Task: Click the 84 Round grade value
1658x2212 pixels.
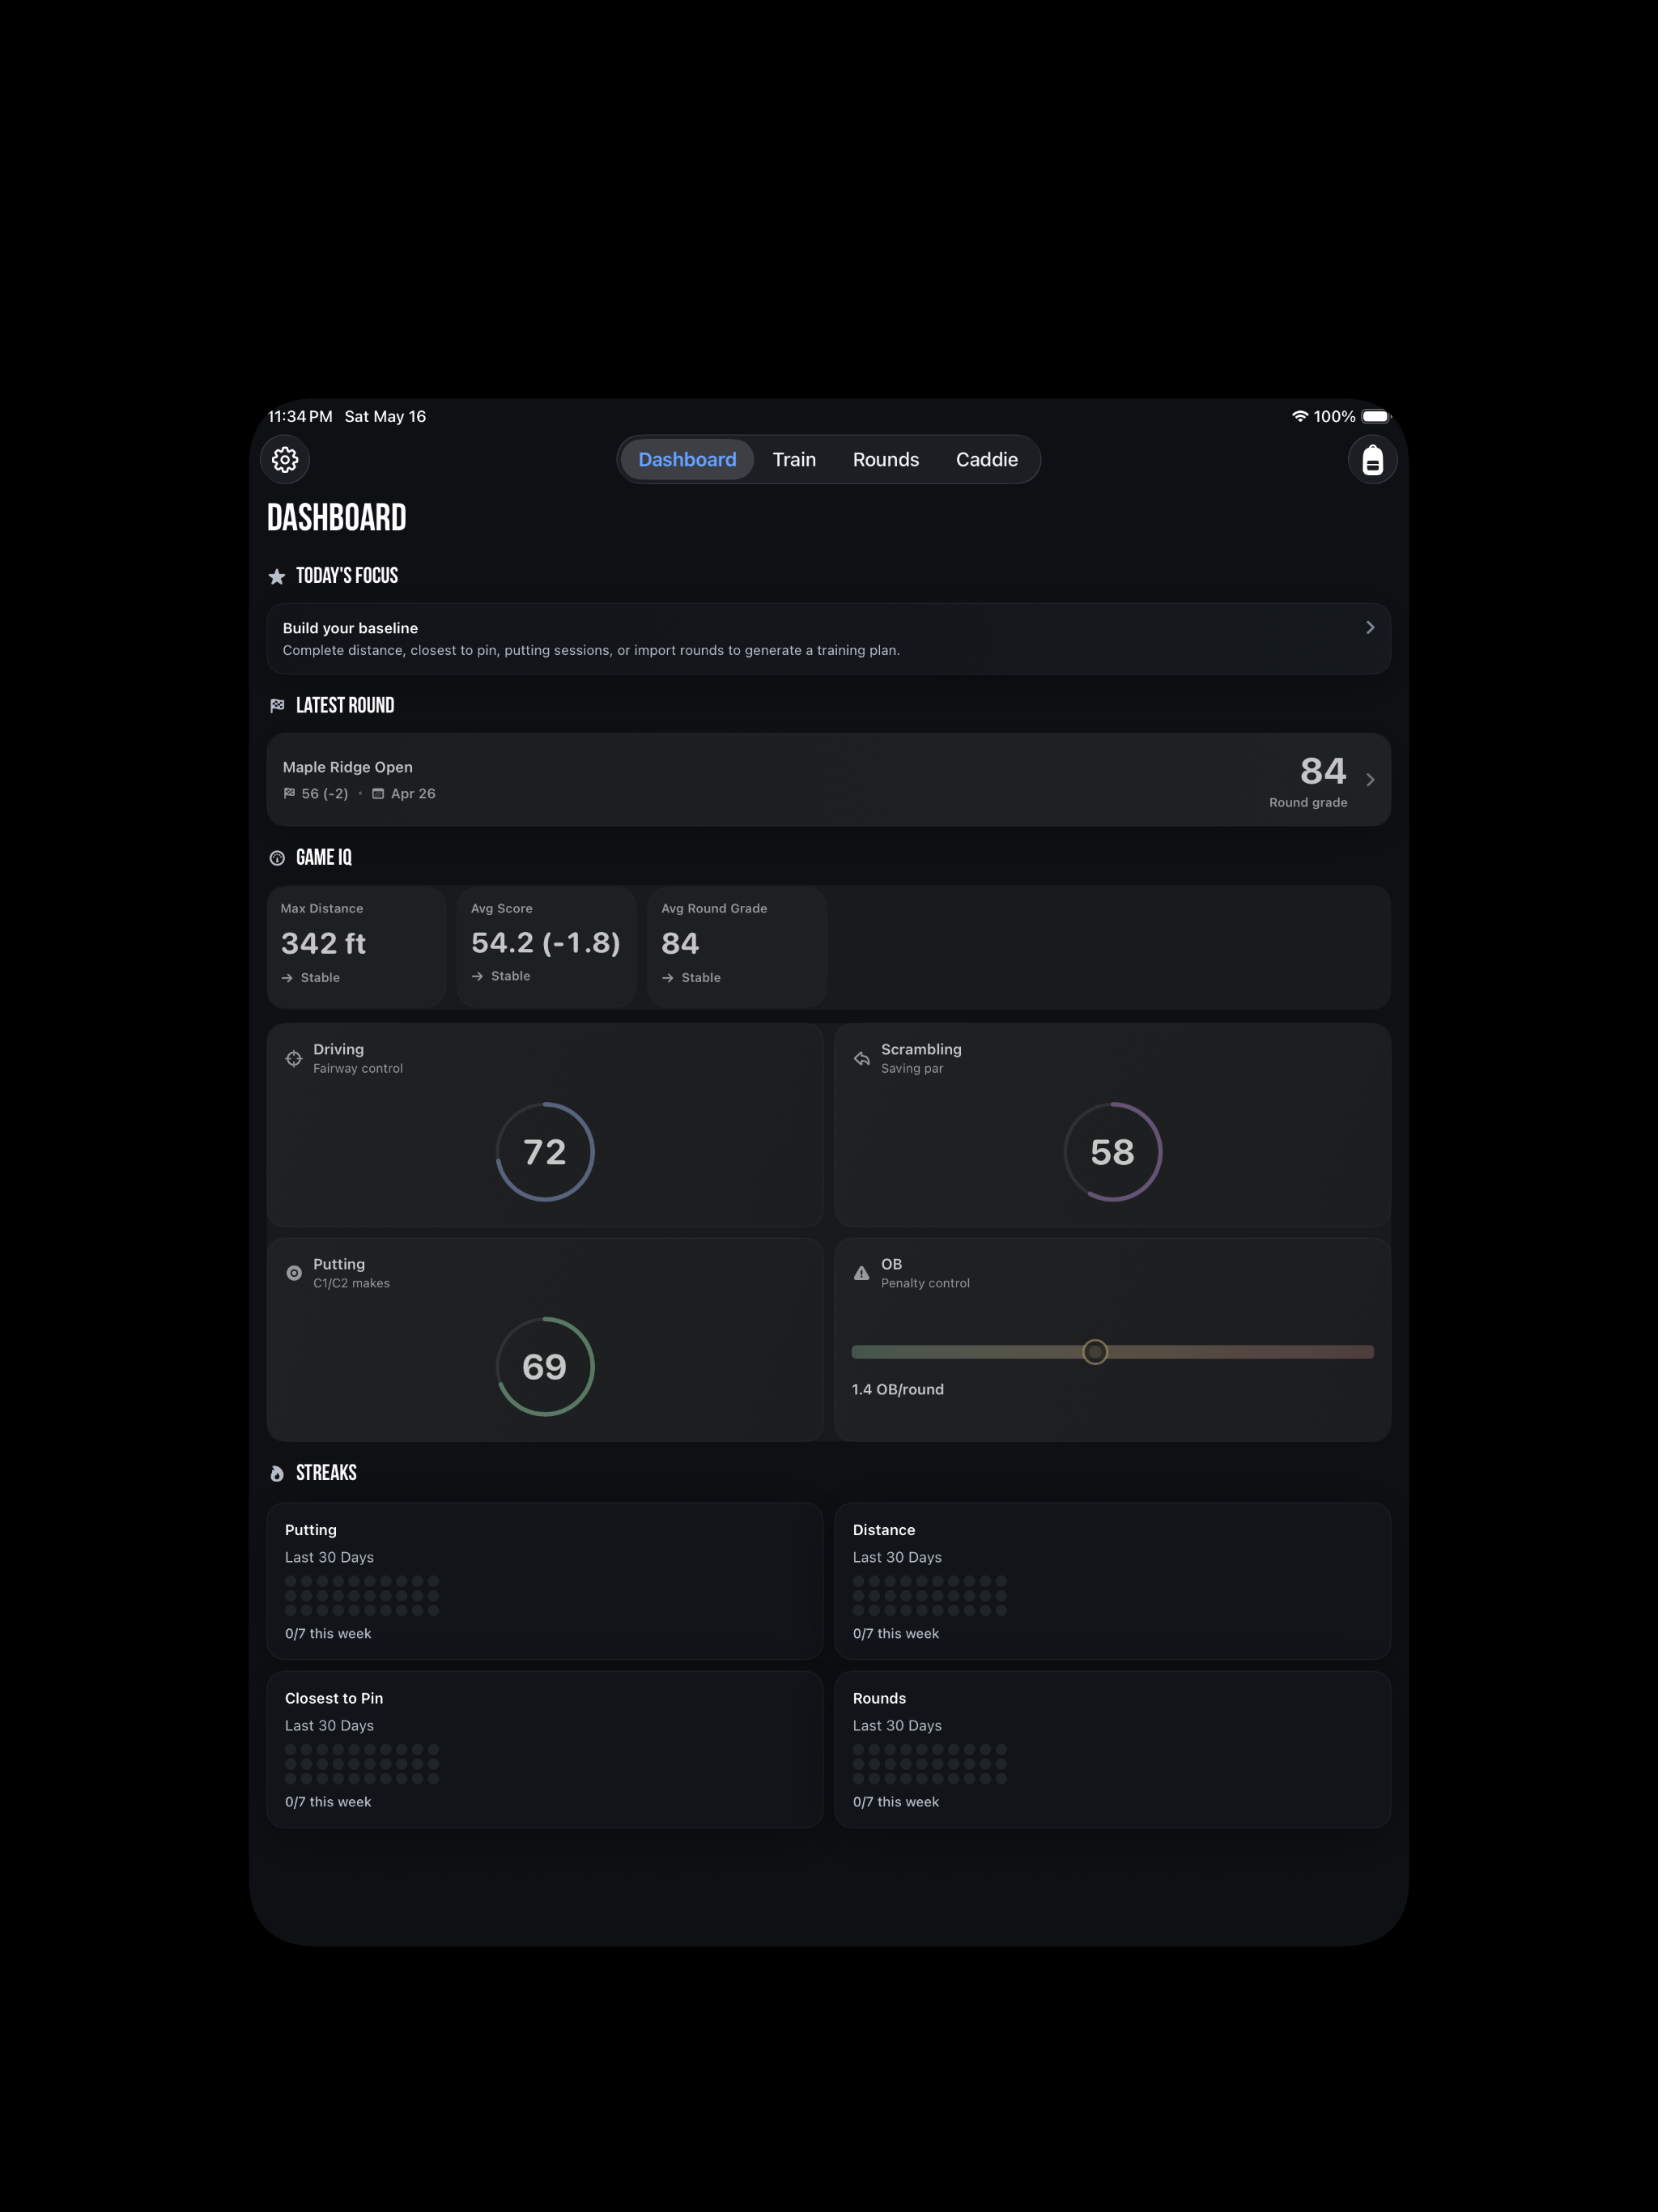Action: [x=1323, y=771]
